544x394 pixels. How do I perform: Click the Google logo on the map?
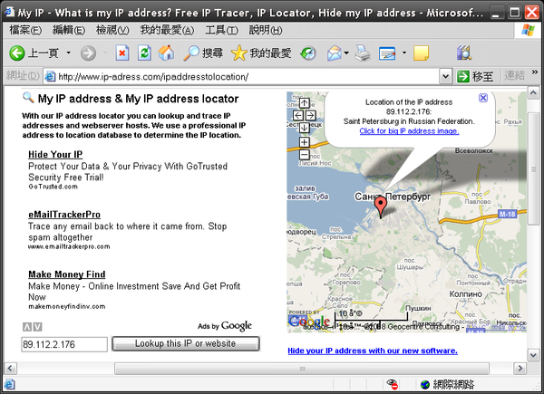309,321
